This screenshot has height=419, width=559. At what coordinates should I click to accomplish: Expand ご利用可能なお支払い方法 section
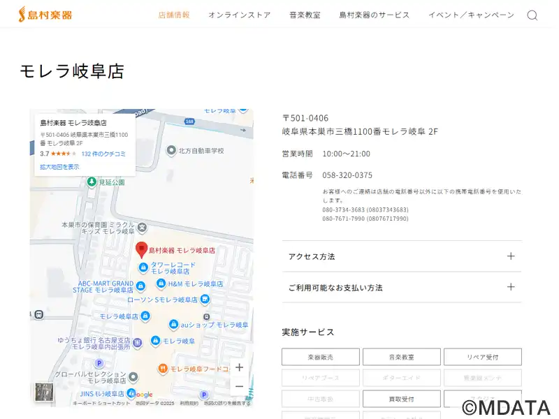point(402,288)
